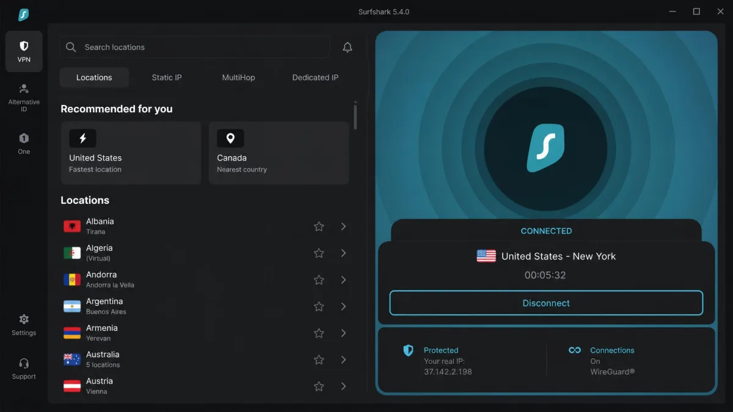Click the map pin nearest country icon
This screenshot has width=733, height=412.
click(x=230, y=139)
